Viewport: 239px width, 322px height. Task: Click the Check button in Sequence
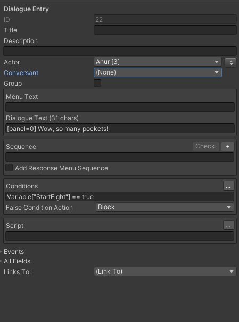[206, 146]
